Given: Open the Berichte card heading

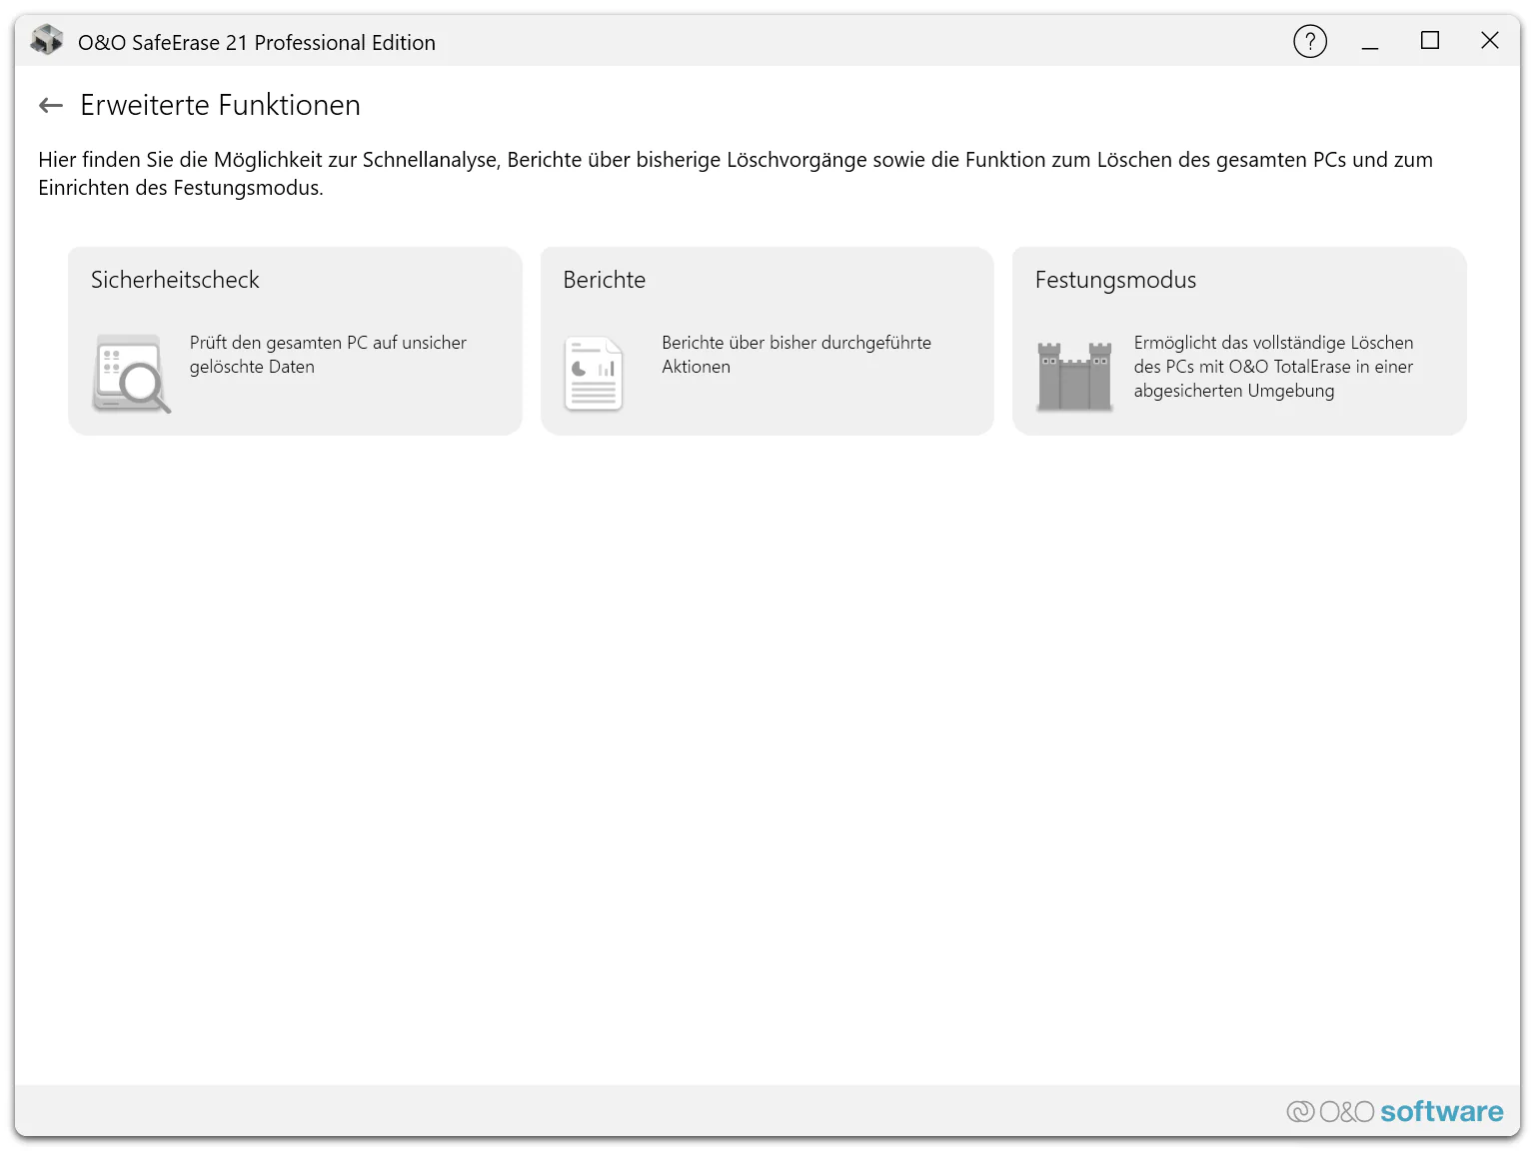Looking at the screenshot, I should pyautogui.click(x=605, y=280).
